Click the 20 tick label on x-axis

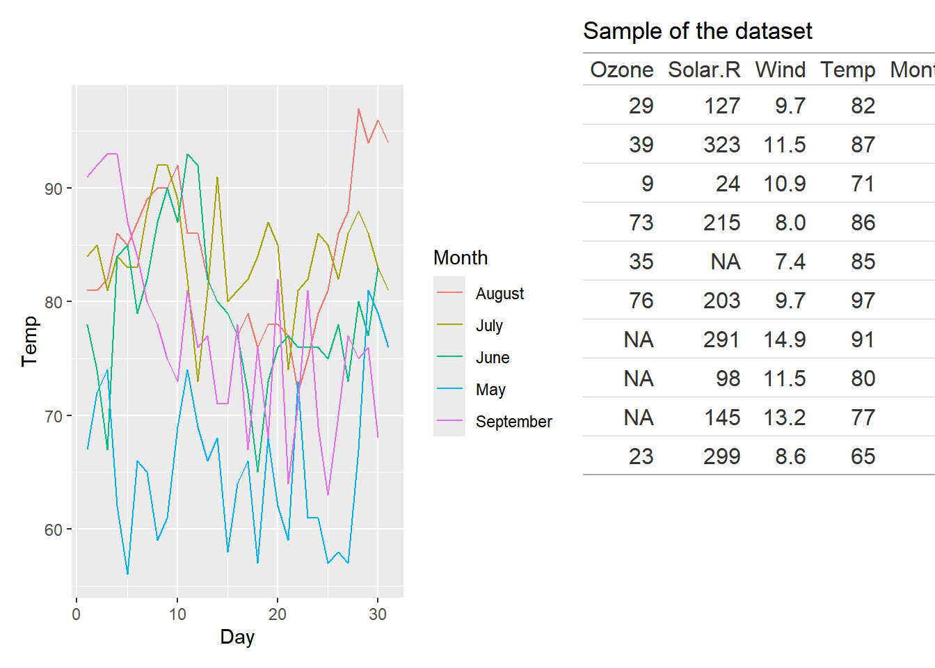point(278,614)
